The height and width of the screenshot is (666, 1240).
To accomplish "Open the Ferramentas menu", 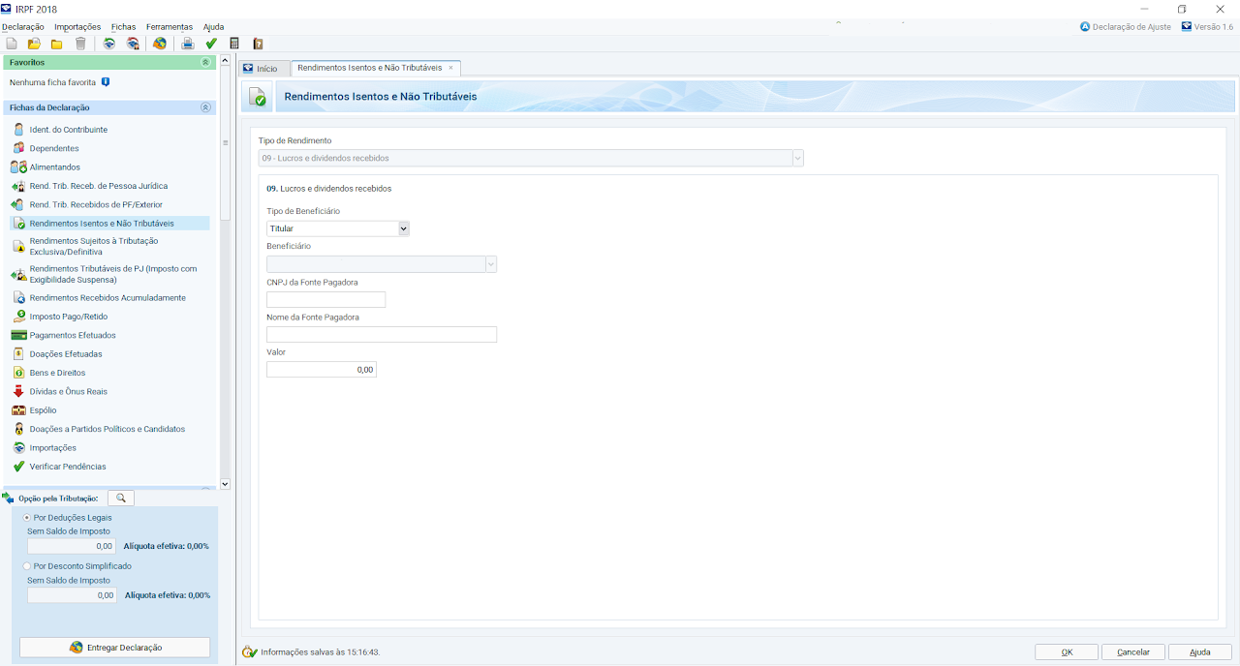I will click(x=169, y=27).
